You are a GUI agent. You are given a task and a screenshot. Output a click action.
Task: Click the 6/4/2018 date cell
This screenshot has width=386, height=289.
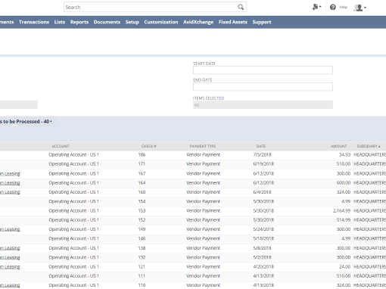point(262,192)
